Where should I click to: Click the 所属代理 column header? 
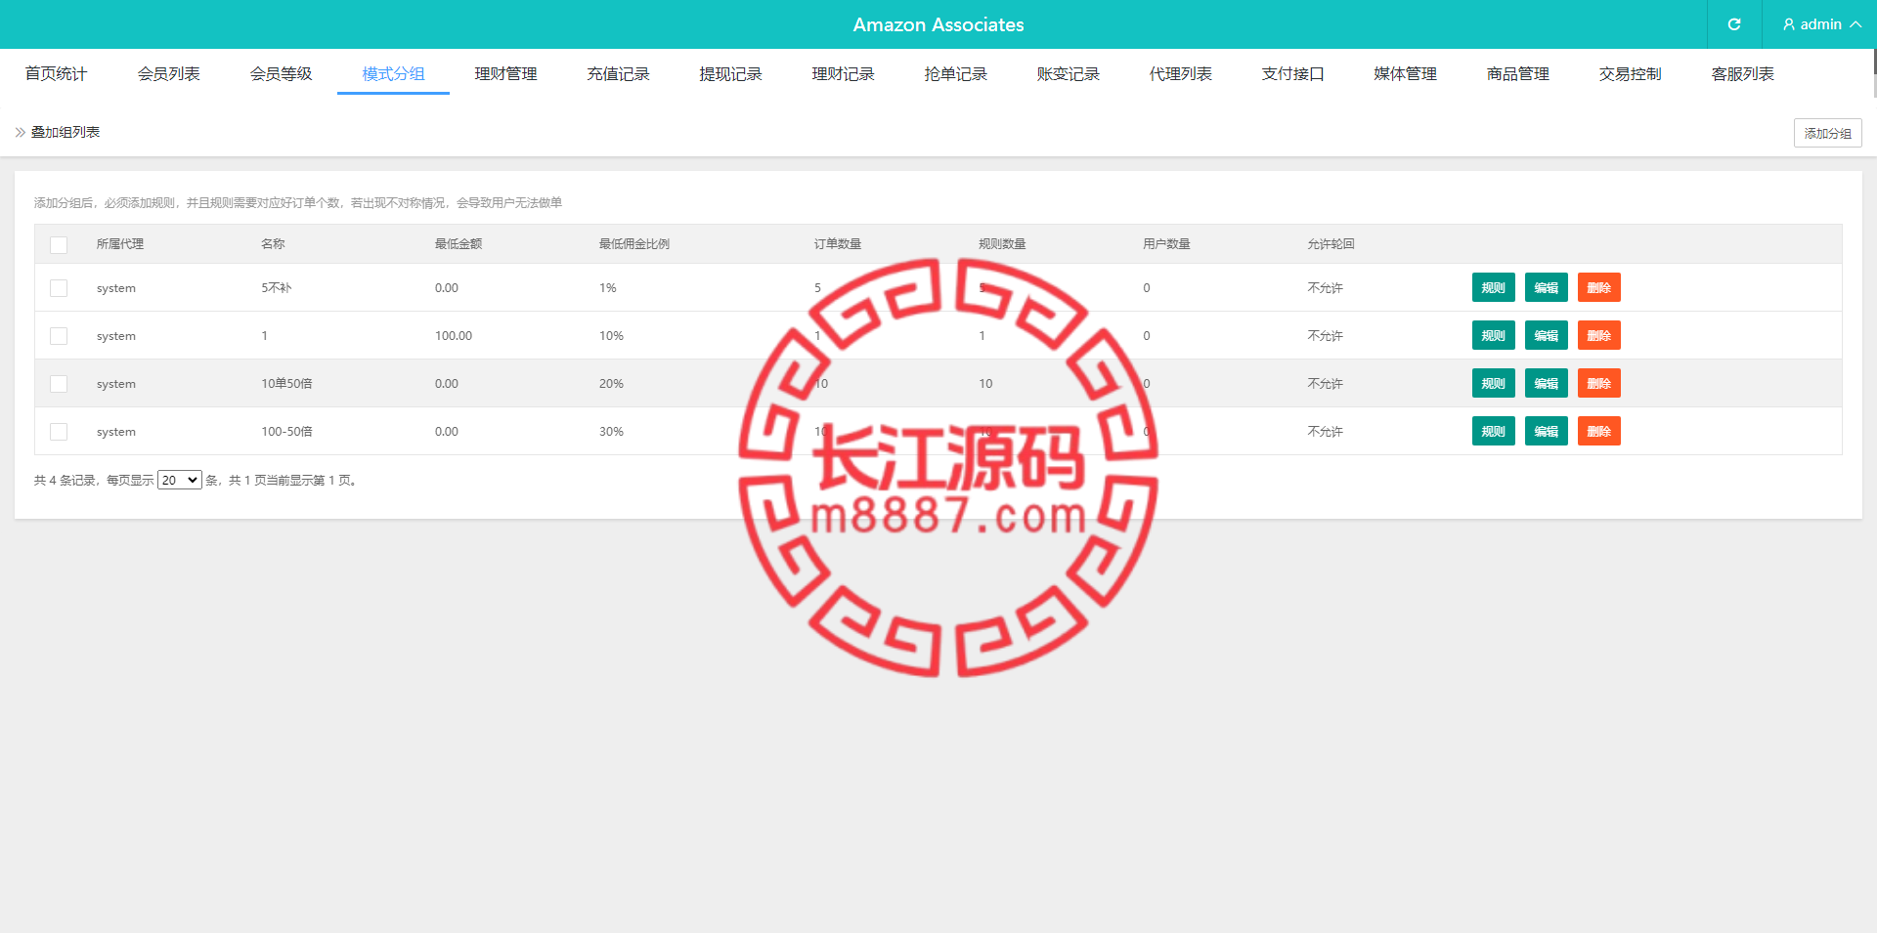[120, 244]
